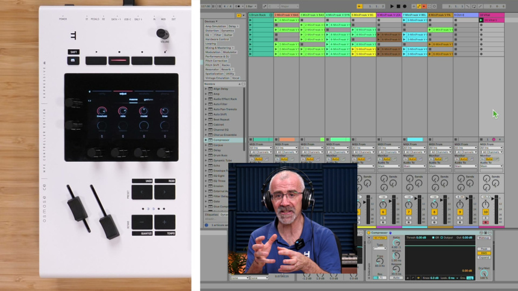Select Peak mode in the Compressor
Viewport: 518px width, 291px height.
tap(484, 249)
